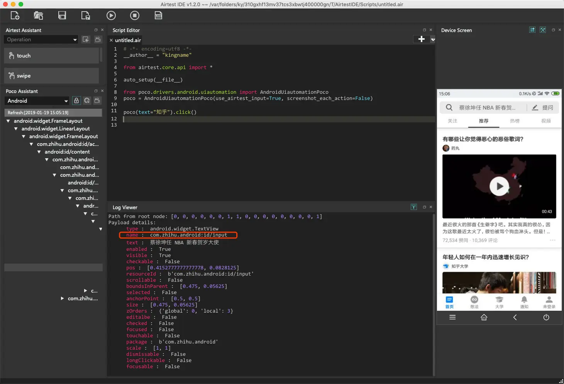564x384 pixels.
Task: Open the Operation dropdown in Airtest Assistant
Action: pyautogui.click(x=41, y=39)
